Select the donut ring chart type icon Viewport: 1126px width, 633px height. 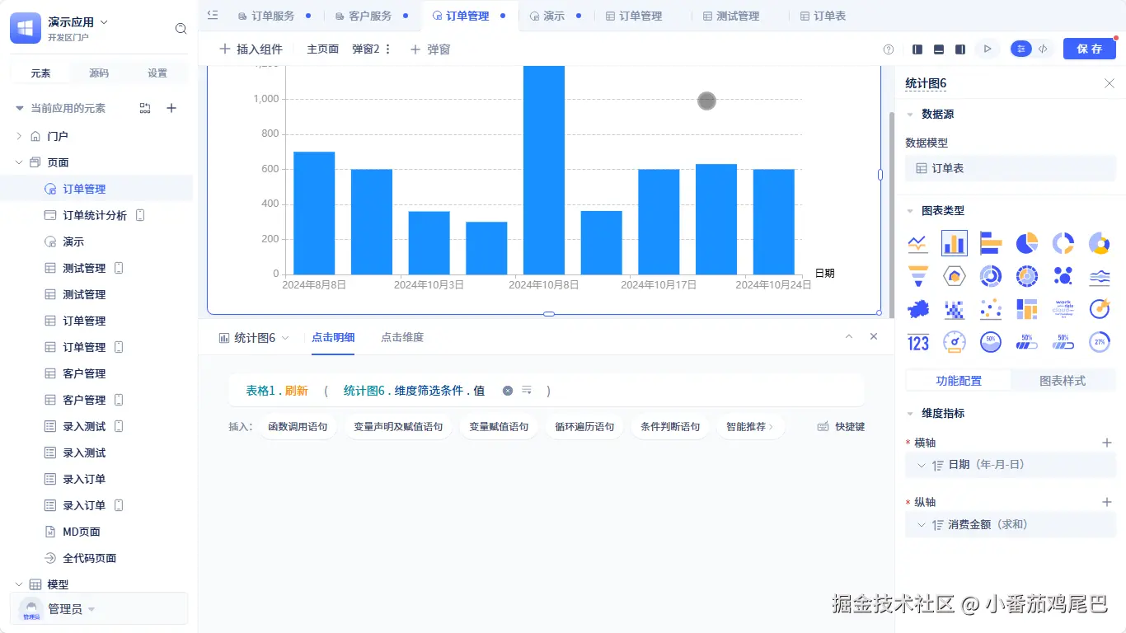pyautogui.click(x=1063, y=243)
